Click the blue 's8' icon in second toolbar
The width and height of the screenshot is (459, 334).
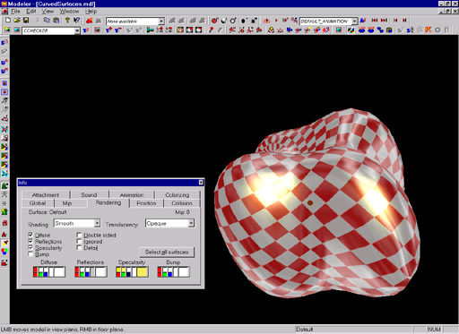pyautogui.click(x=410, y=30)
